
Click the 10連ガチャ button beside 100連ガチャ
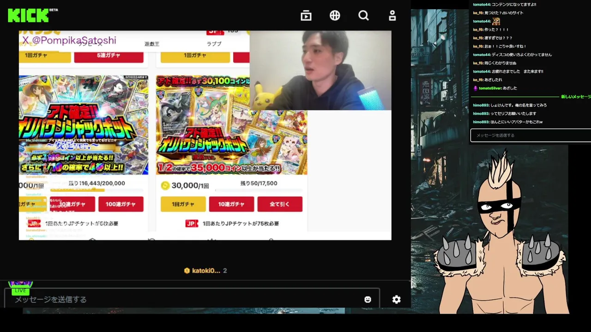pyautogui.click(x=72, y=204)
